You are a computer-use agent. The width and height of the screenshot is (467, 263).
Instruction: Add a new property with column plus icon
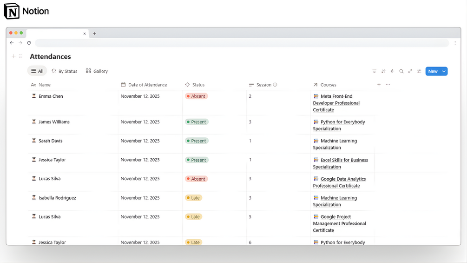coord(379,85)
